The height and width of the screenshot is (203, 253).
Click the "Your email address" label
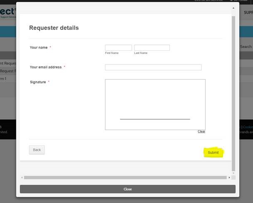click(x=46, y=67)
